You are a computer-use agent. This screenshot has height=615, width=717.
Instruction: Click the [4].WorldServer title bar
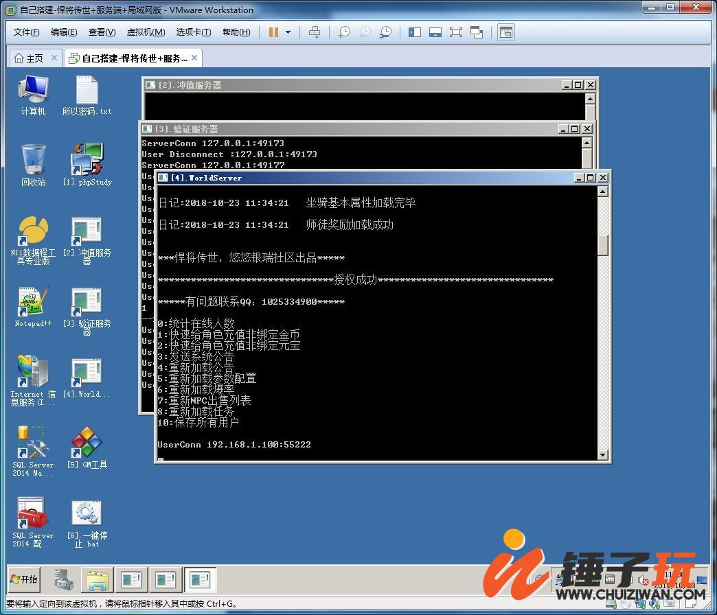(365, 178)
